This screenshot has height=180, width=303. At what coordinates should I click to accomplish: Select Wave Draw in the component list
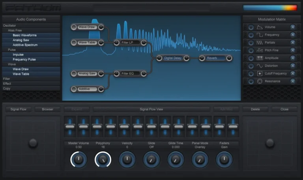click(31, 69)
